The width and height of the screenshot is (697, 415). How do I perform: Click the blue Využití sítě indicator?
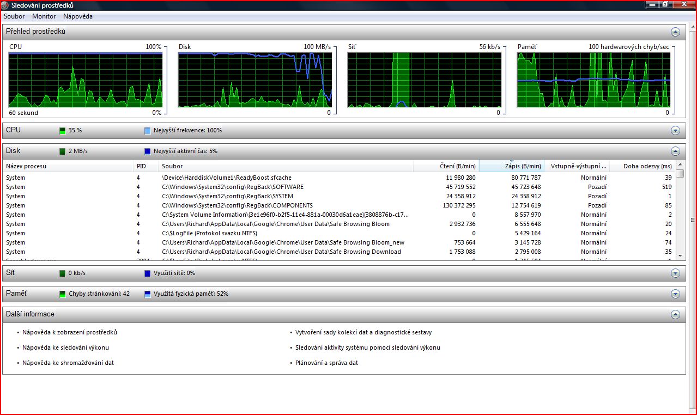pyautogui.click(x=148, y=273)
